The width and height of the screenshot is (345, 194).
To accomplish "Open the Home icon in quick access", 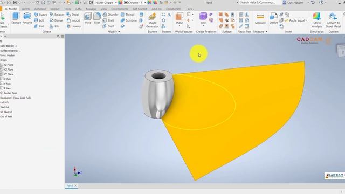I will [37, 2].
